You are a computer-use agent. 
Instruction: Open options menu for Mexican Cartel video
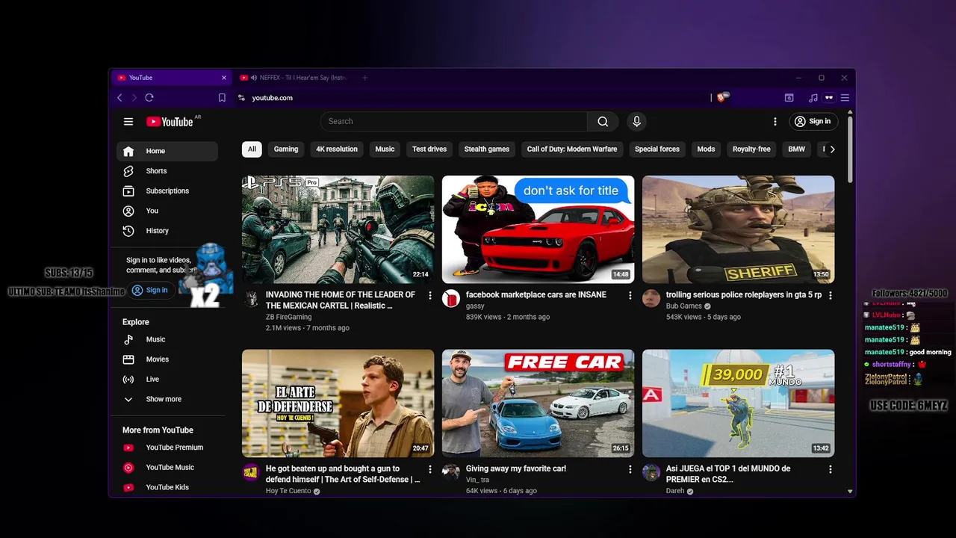[429, 296]
